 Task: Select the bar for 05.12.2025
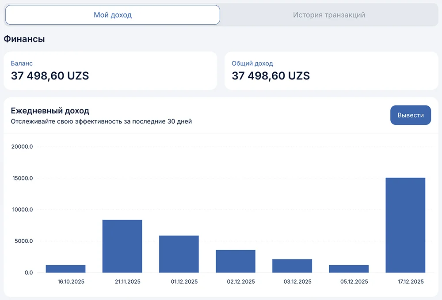point(349,269)
